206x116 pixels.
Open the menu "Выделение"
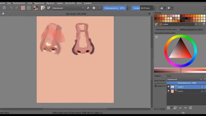tap(39, 3)
